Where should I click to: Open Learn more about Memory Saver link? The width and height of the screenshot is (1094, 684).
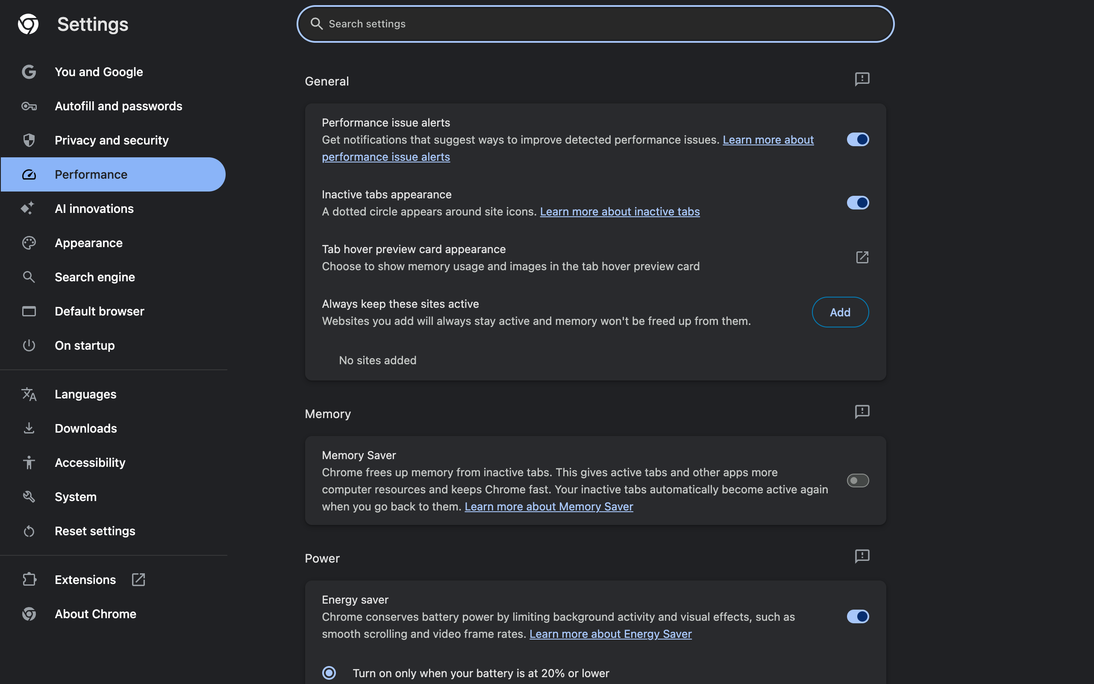pos(549,507)
